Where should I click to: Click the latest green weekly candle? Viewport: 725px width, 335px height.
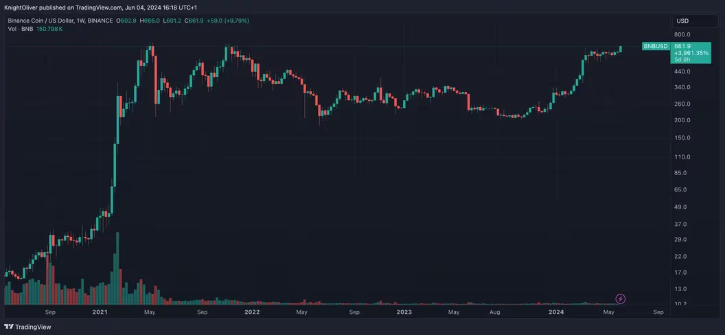(621, 49)
